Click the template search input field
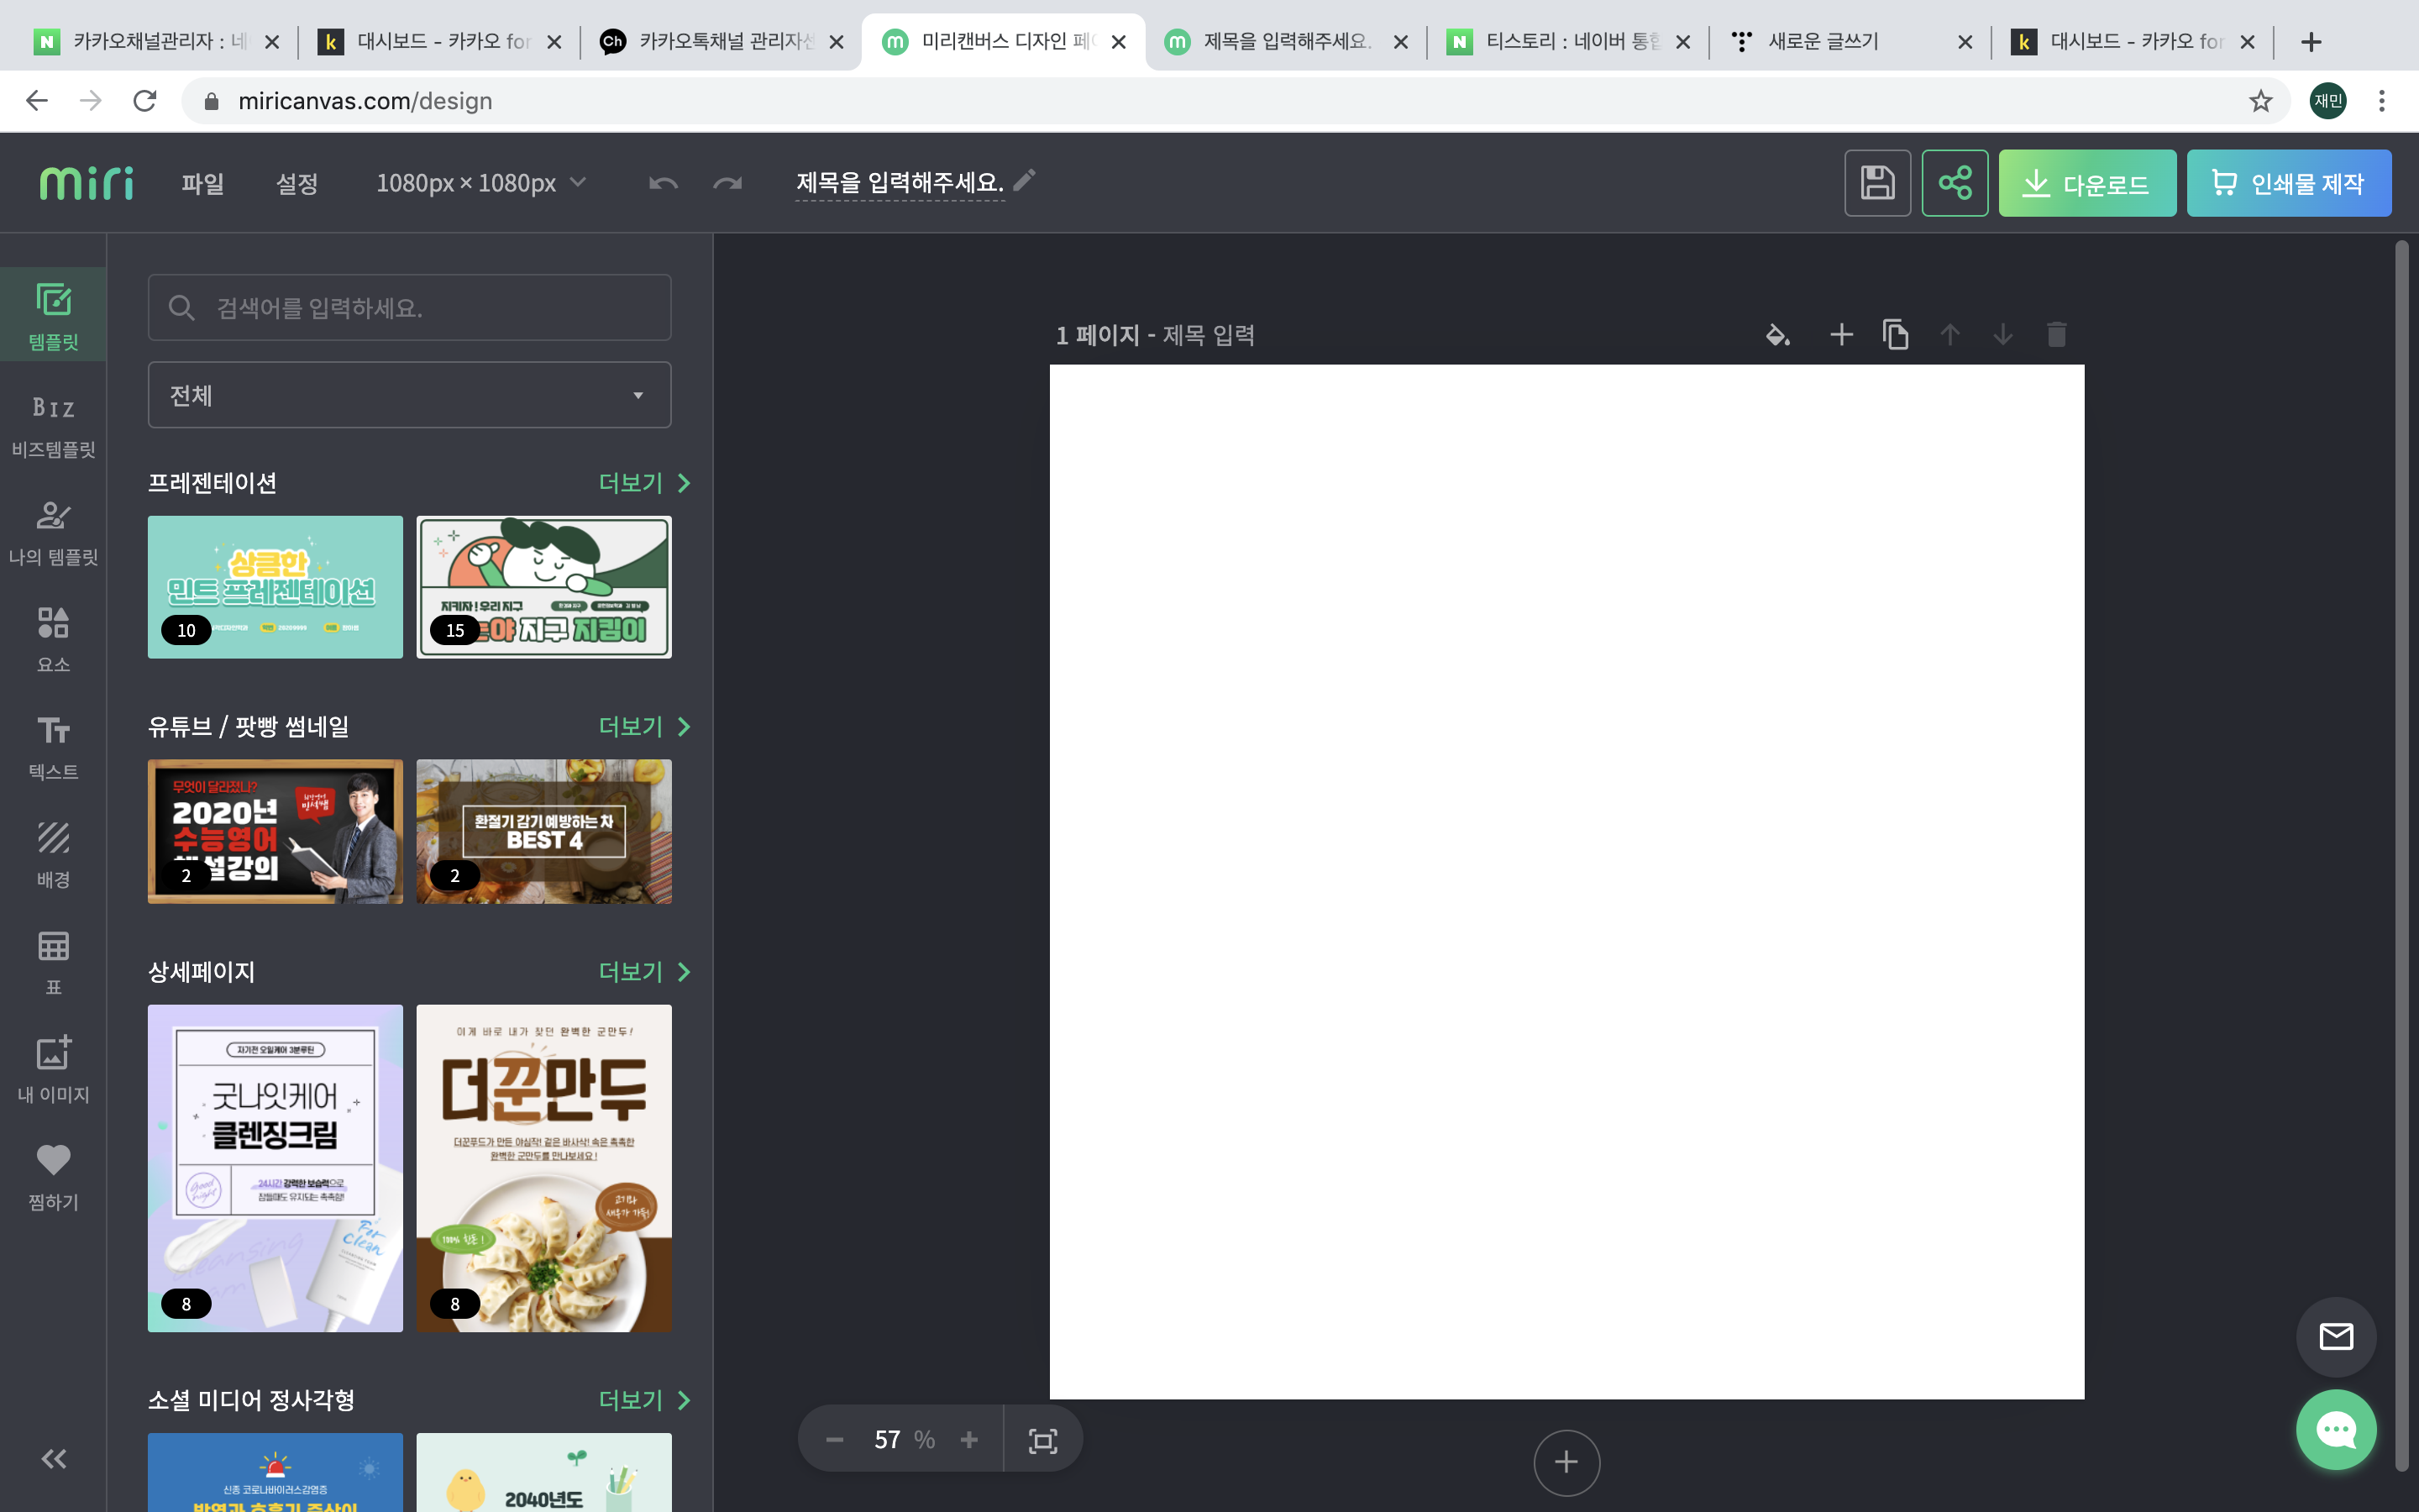The height and width of the screenshot is (1512, 2419). [x=409, y=308]
